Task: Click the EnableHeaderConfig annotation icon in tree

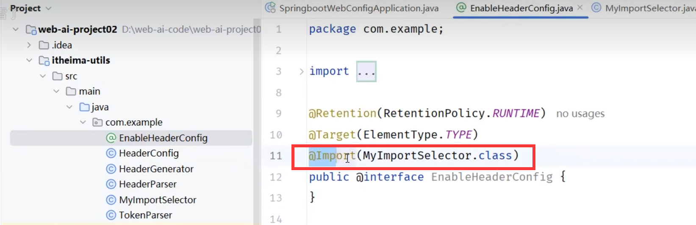Action: (x=111, y=138)
